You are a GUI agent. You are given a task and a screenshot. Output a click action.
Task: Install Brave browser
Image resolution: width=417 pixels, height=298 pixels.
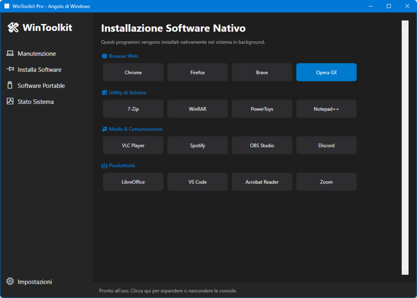[262, 72]
